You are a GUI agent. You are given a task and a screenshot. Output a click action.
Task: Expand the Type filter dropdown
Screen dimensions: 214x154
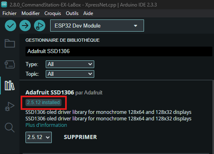(x=70, y=64)
